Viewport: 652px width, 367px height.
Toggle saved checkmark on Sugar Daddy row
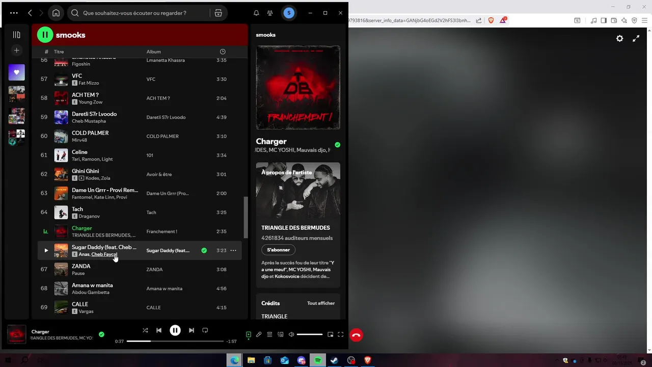pos(204,250)
